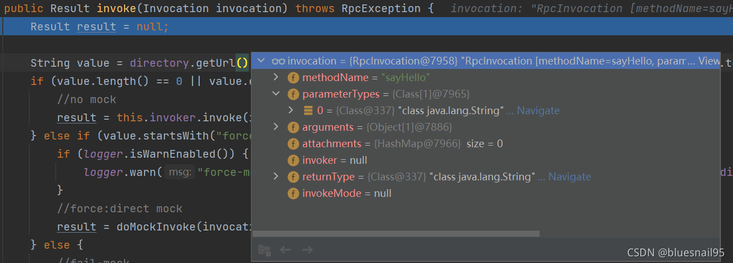Screen dimensions: 733x263
Task: Expand the arguments field
Action: 276,127
